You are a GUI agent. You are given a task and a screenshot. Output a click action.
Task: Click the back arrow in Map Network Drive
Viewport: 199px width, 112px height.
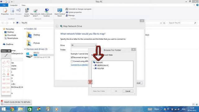click(x=57, y=26)
